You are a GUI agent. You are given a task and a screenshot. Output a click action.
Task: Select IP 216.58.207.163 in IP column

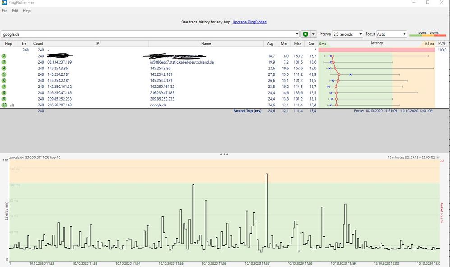click(x=60, y=105)
